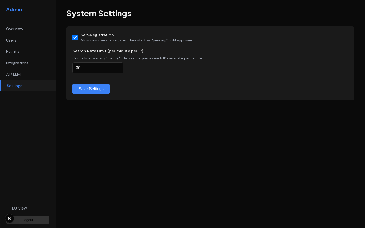Go to the Integrations section

(17, 63)
